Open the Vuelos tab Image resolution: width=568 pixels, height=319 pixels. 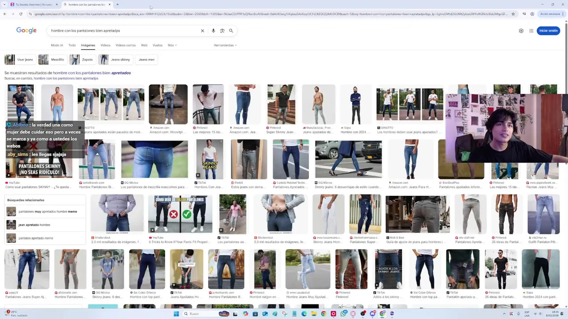point(158,45)
